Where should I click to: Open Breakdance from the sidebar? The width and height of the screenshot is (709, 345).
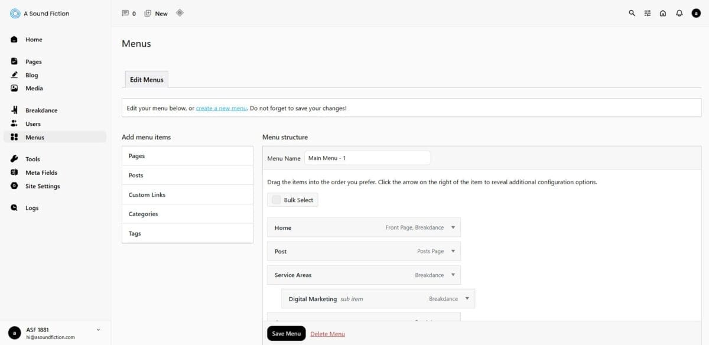click(41, 110)
